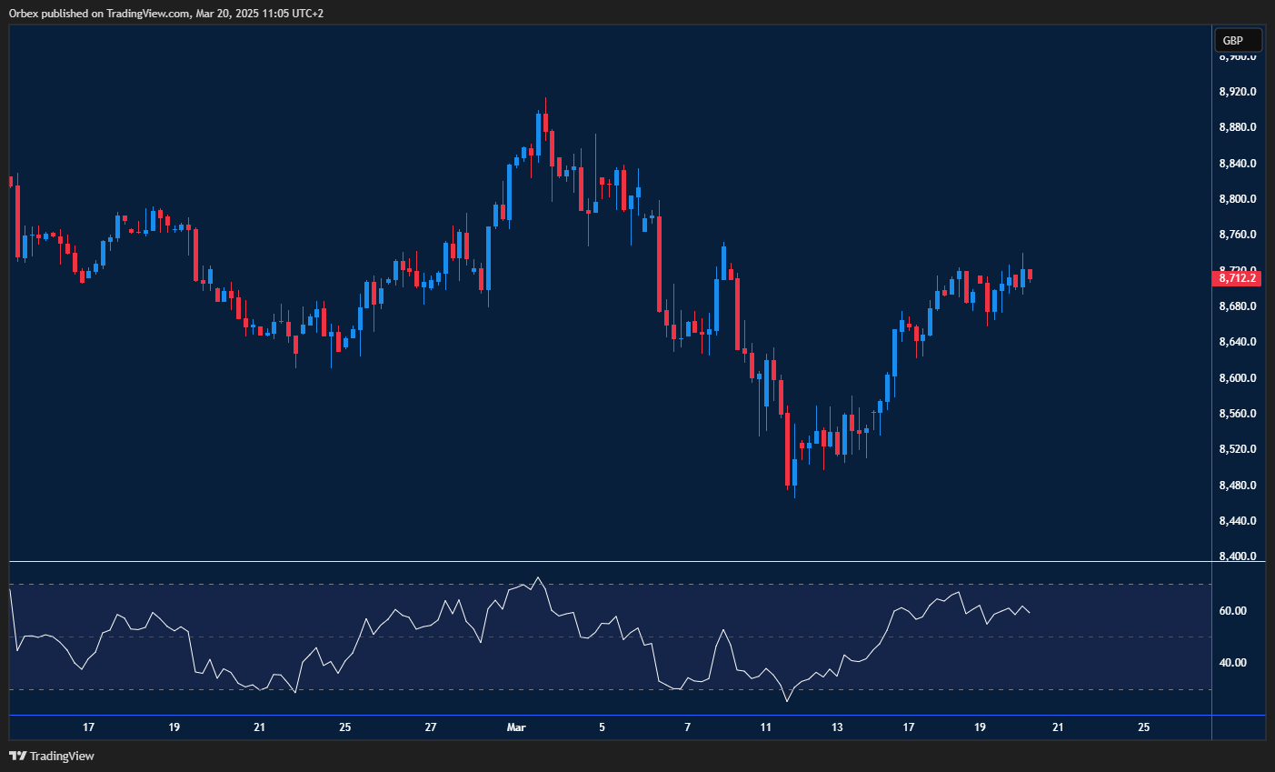This screenshot has width=1275, height=772.
Task: Select the GBP currency label
Action: pos(1237,40)
